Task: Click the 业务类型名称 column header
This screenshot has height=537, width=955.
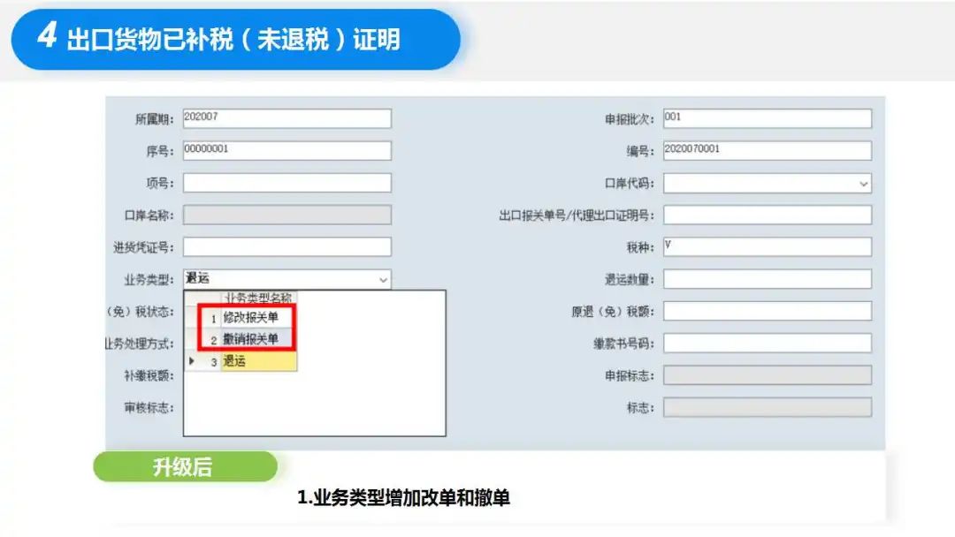Action: click(259, 298)
